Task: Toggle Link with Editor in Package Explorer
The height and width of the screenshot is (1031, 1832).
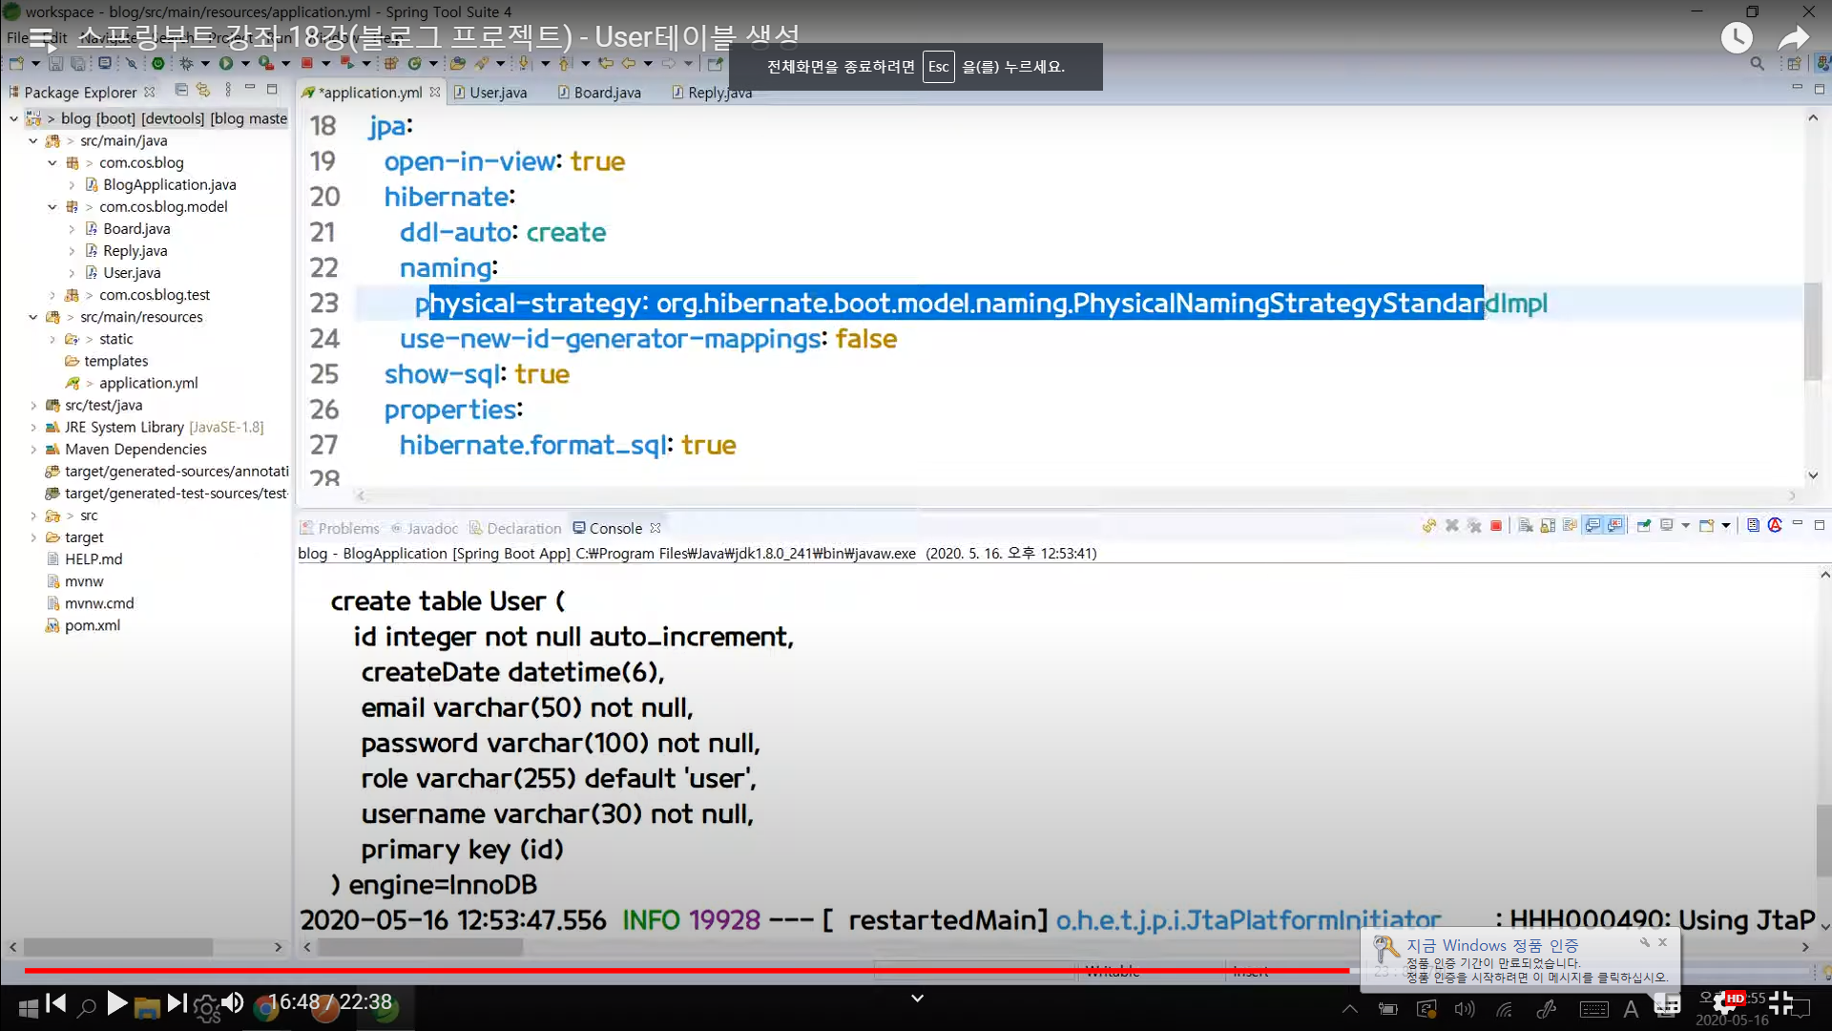Action: (x=203, y=90)
